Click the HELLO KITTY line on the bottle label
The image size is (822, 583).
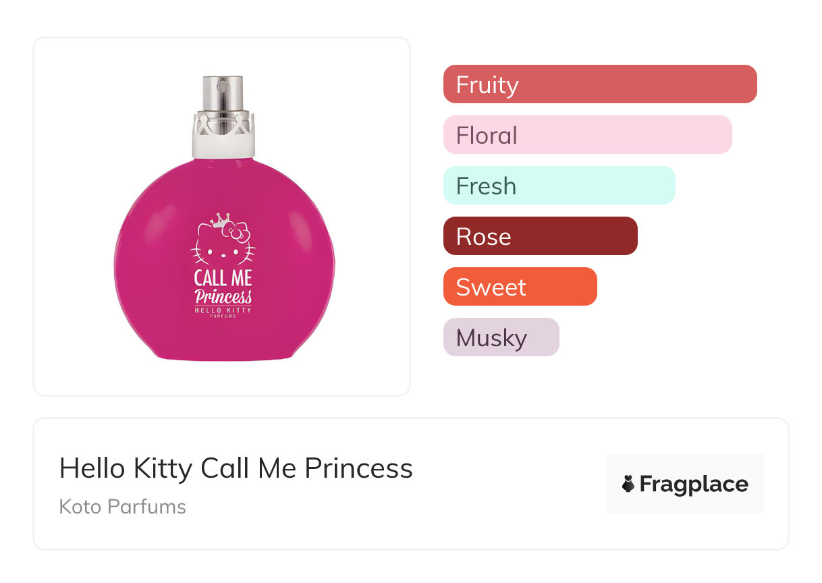[223, 310]
